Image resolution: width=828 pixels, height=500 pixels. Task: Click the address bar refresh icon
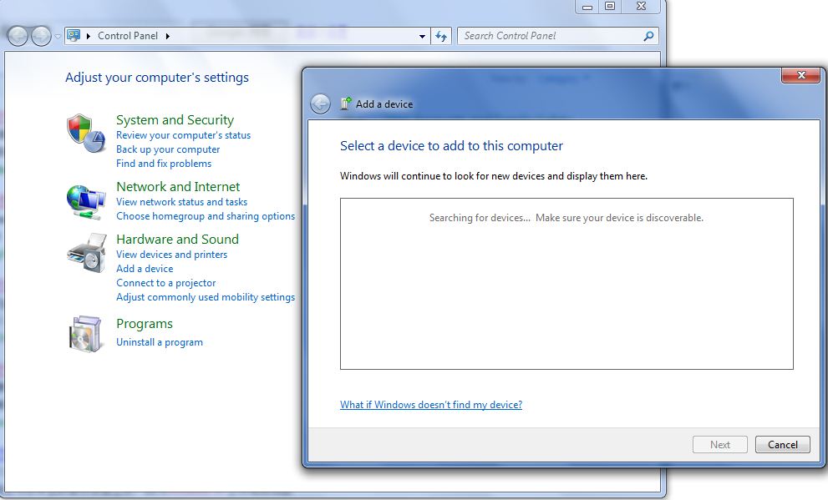coord(441,36)
